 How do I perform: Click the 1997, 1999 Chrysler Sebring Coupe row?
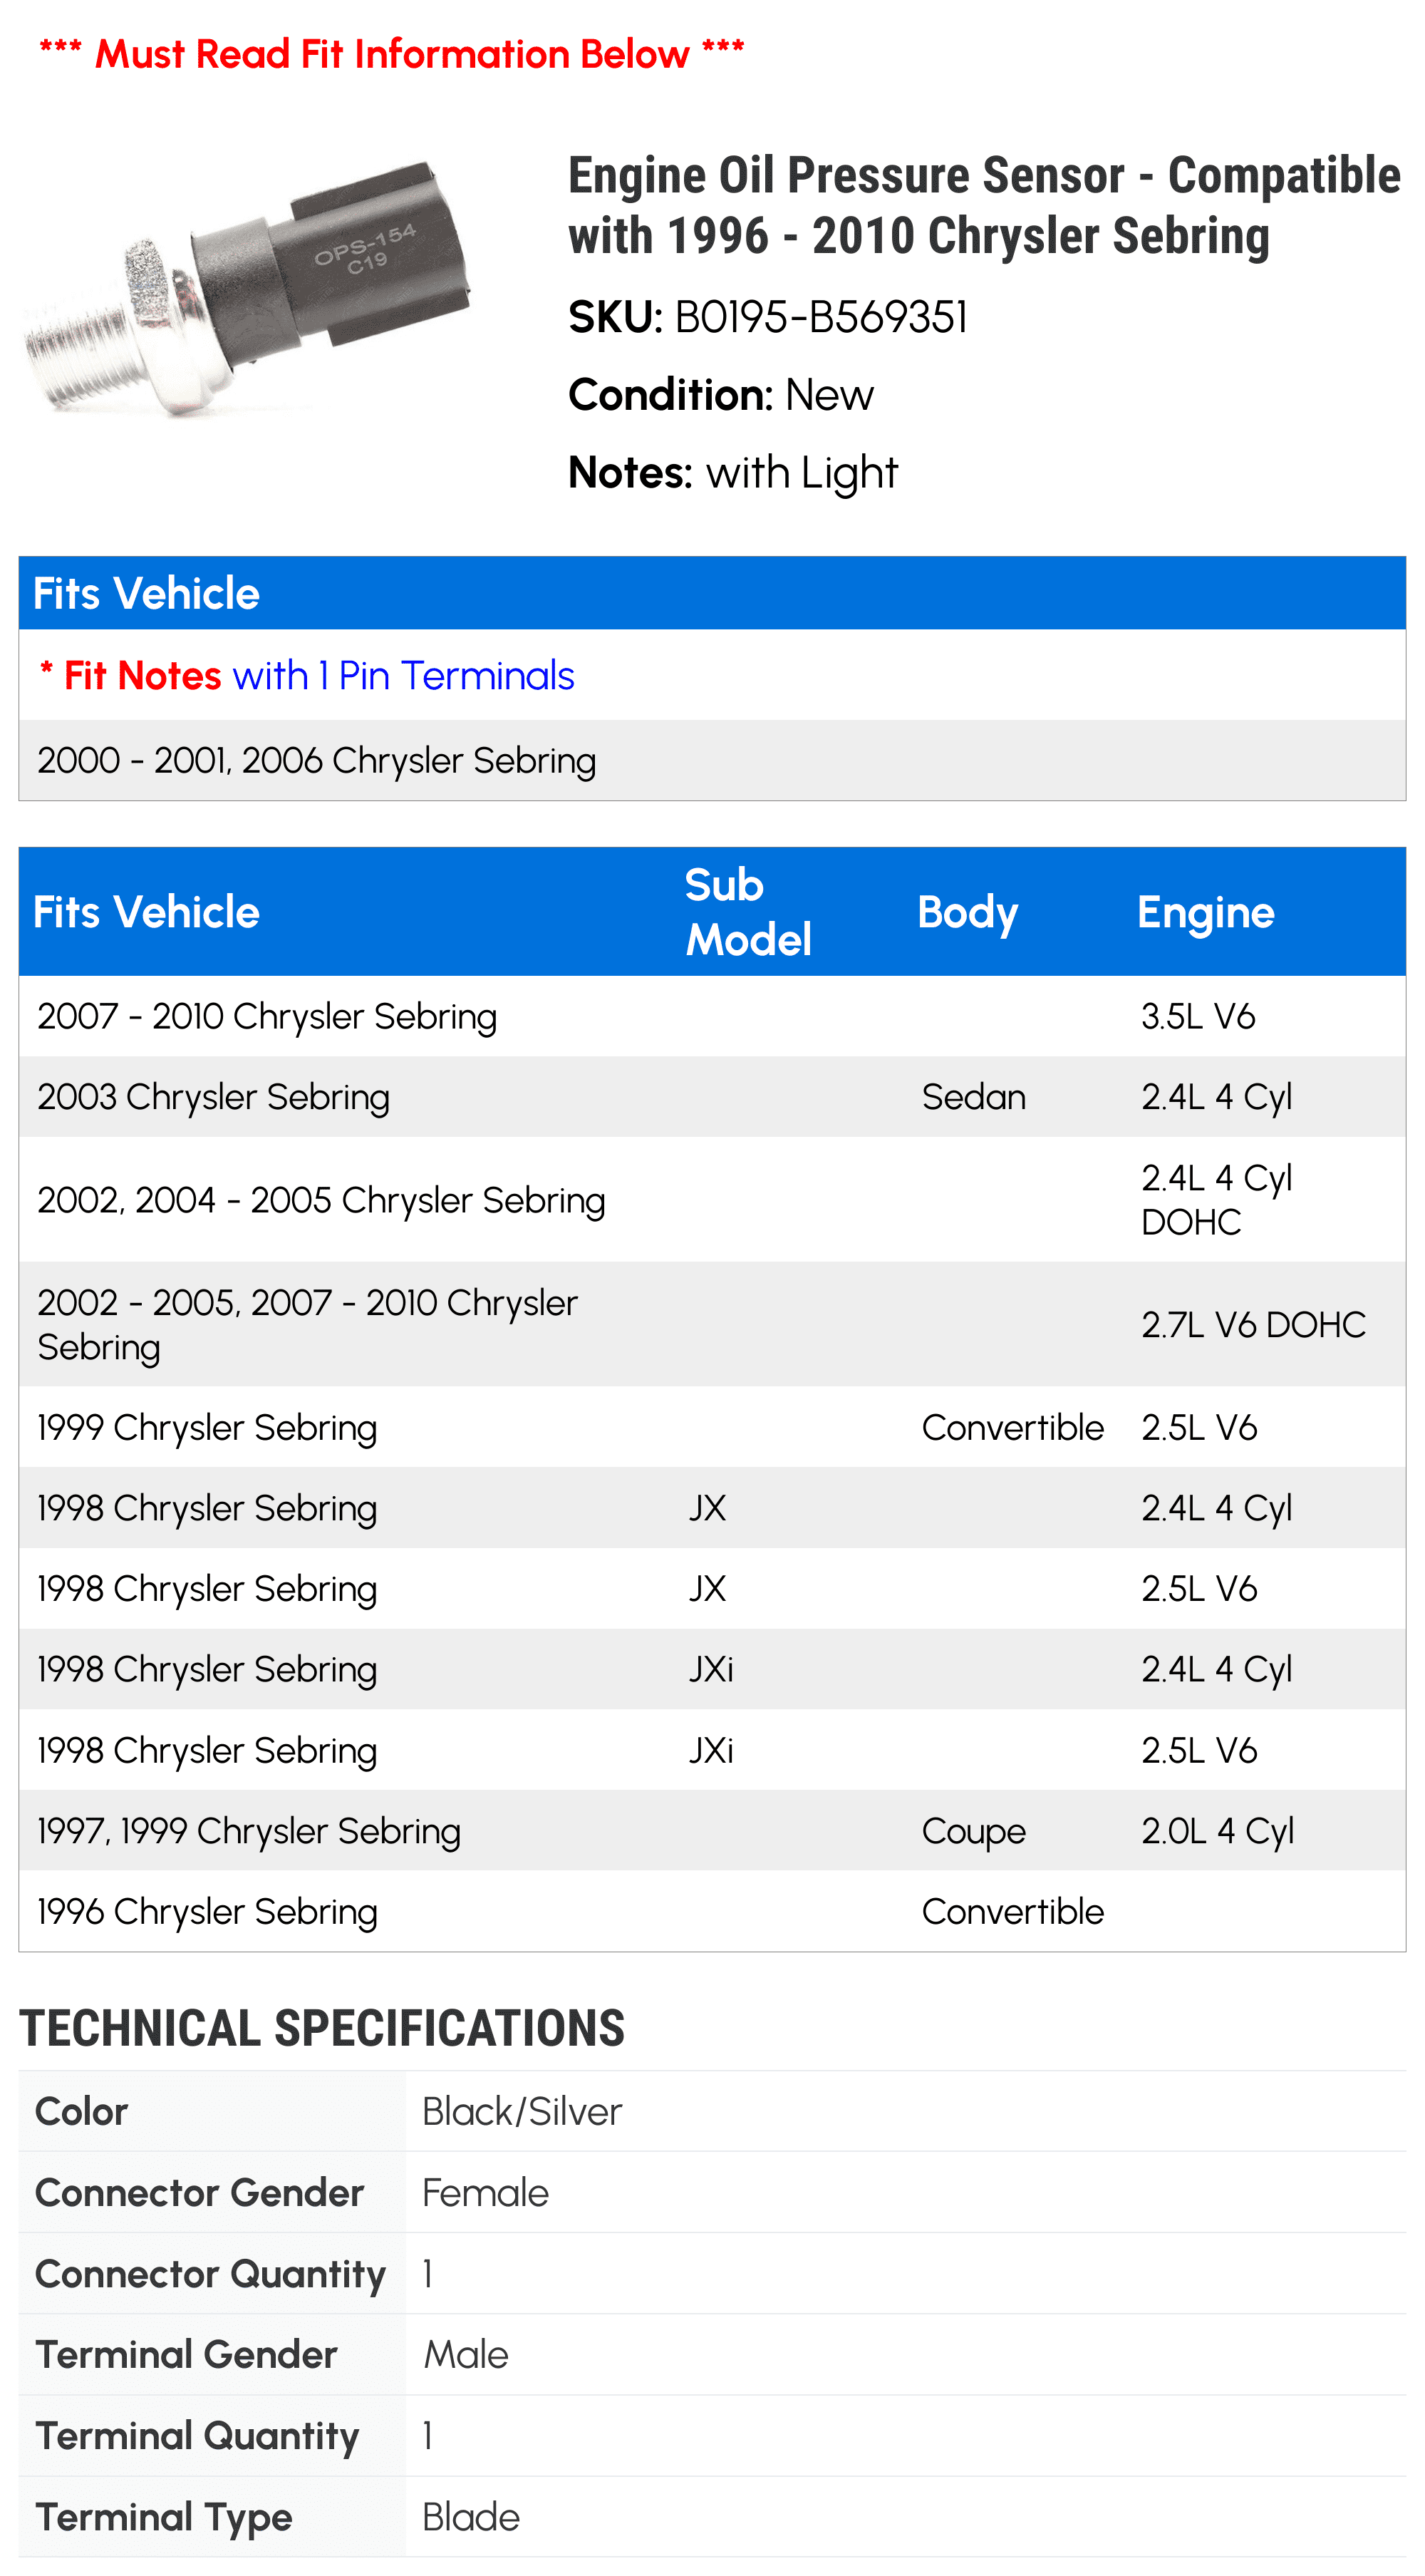click(x=712, y=1830)
